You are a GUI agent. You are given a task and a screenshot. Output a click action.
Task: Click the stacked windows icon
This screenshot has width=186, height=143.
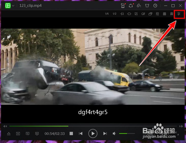pyautogui.click(x=150, y=14)
